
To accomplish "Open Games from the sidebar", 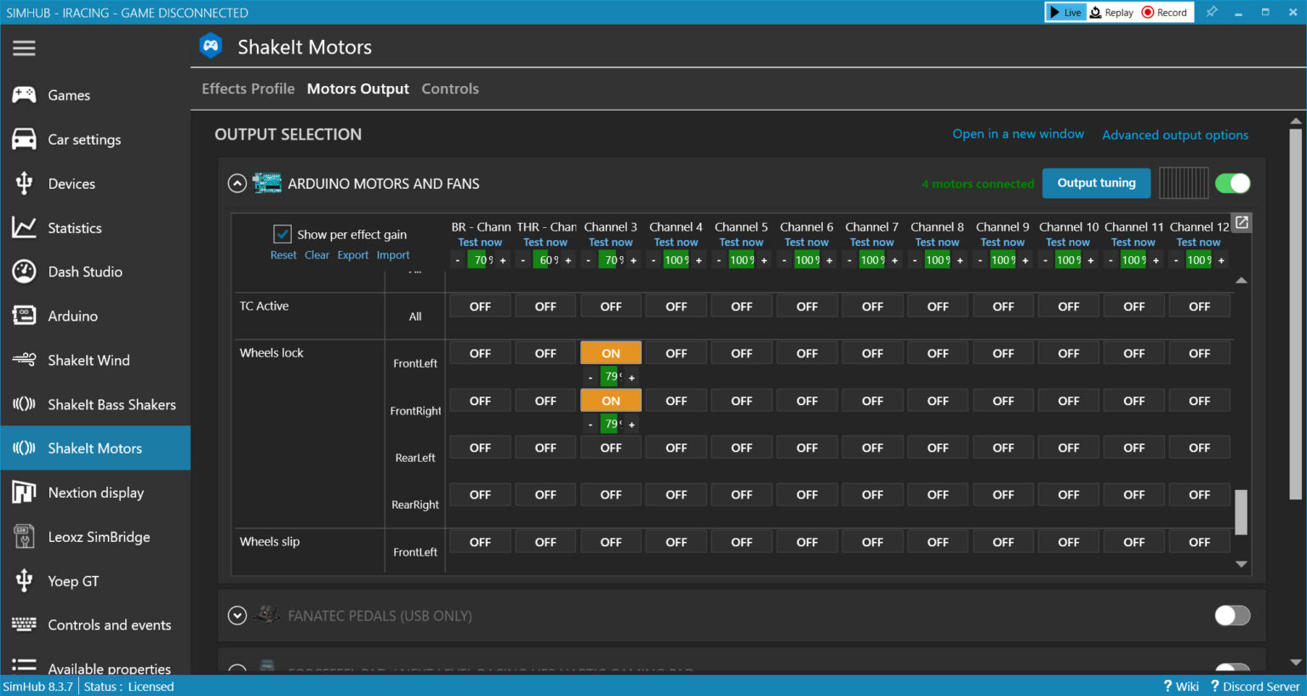I will click(x=68, y=95).
